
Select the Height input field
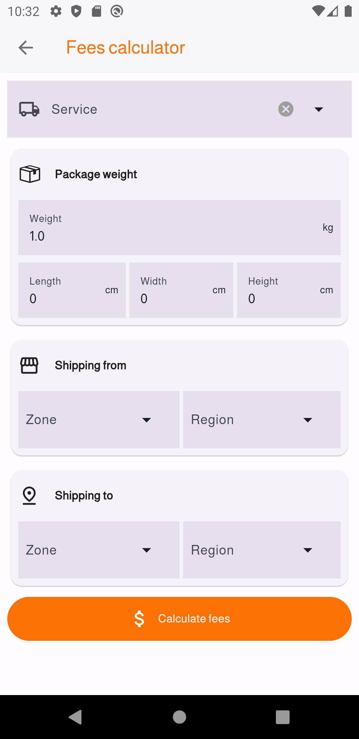tap(289, 290)
